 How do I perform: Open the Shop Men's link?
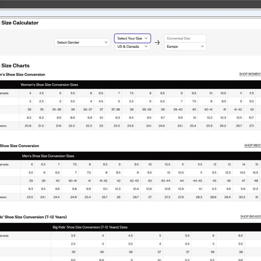[252, 145]
